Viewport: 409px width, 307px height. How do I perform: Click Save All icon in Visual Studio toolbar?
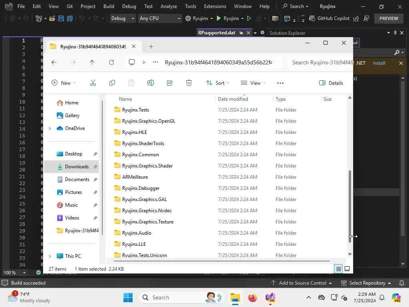click(69, 18)
